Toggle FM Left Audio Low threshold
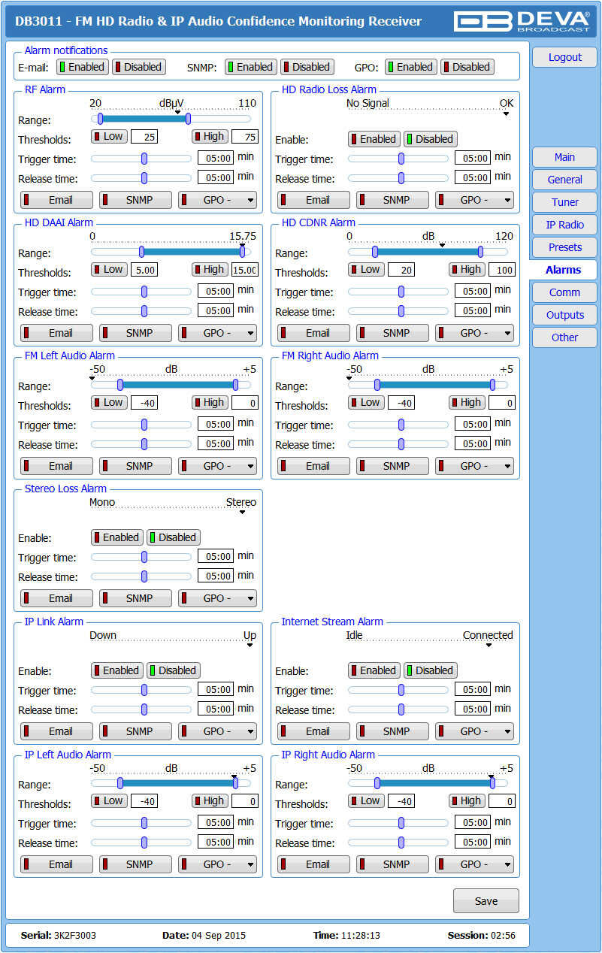602x953 pixels. click(110, 402)
